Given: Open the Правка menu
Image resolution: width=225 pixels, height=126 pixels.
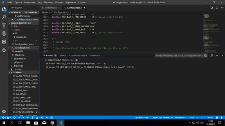Looking at the screenshot, I should click(18, 3).
